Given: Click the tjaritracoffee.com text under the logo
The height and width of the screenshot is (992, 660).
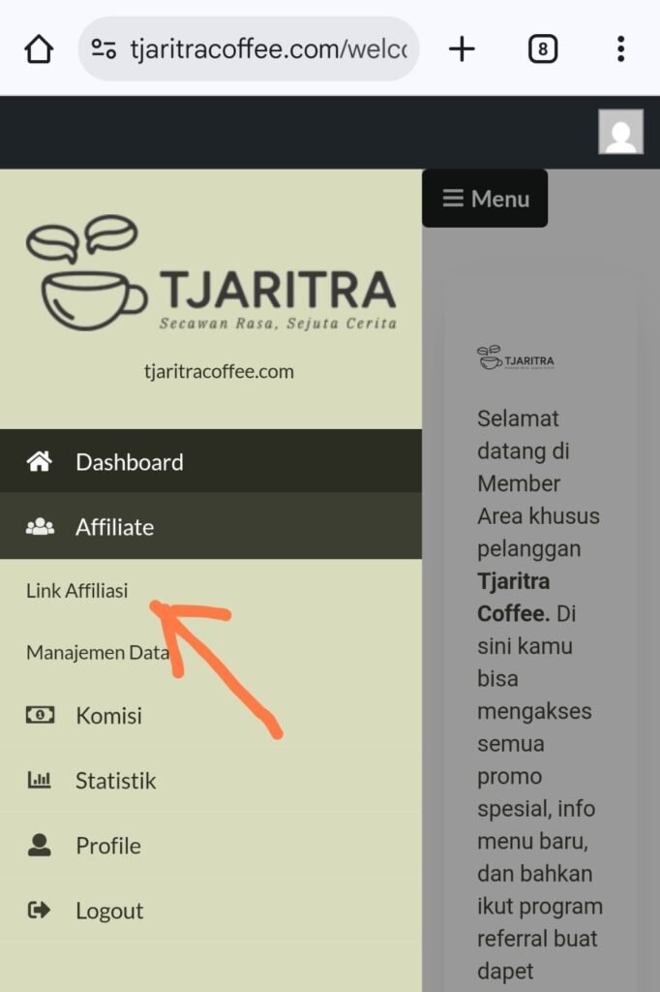Looking at the screenshot, I should click(219, 371).
